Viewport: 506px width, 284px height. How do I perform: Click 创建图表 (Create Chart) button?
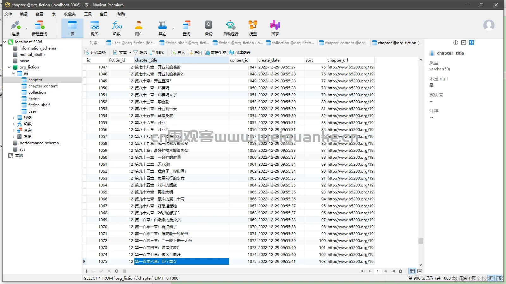click(x=240, y=52)
